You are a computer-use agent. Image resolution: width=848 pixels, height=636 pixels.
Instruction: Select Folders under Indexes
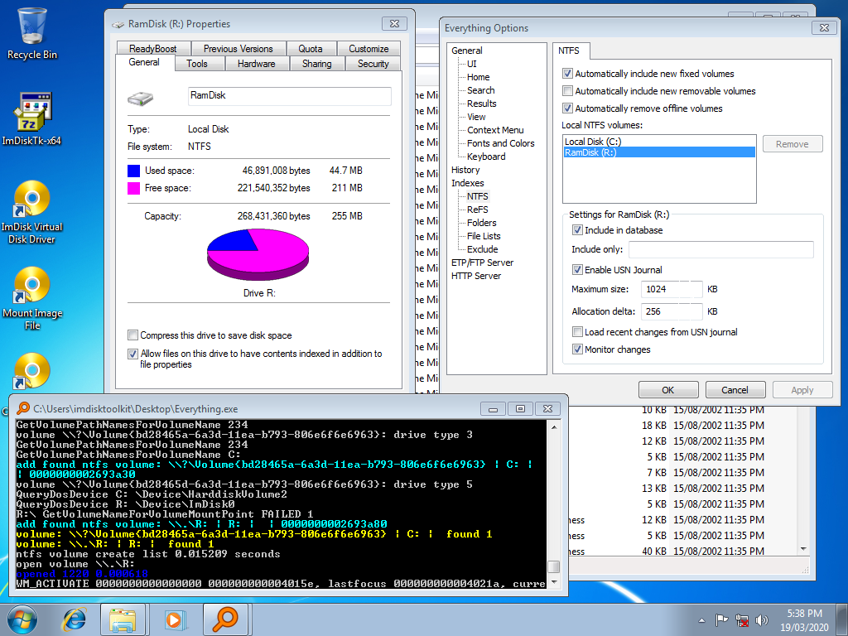point(482,223)
